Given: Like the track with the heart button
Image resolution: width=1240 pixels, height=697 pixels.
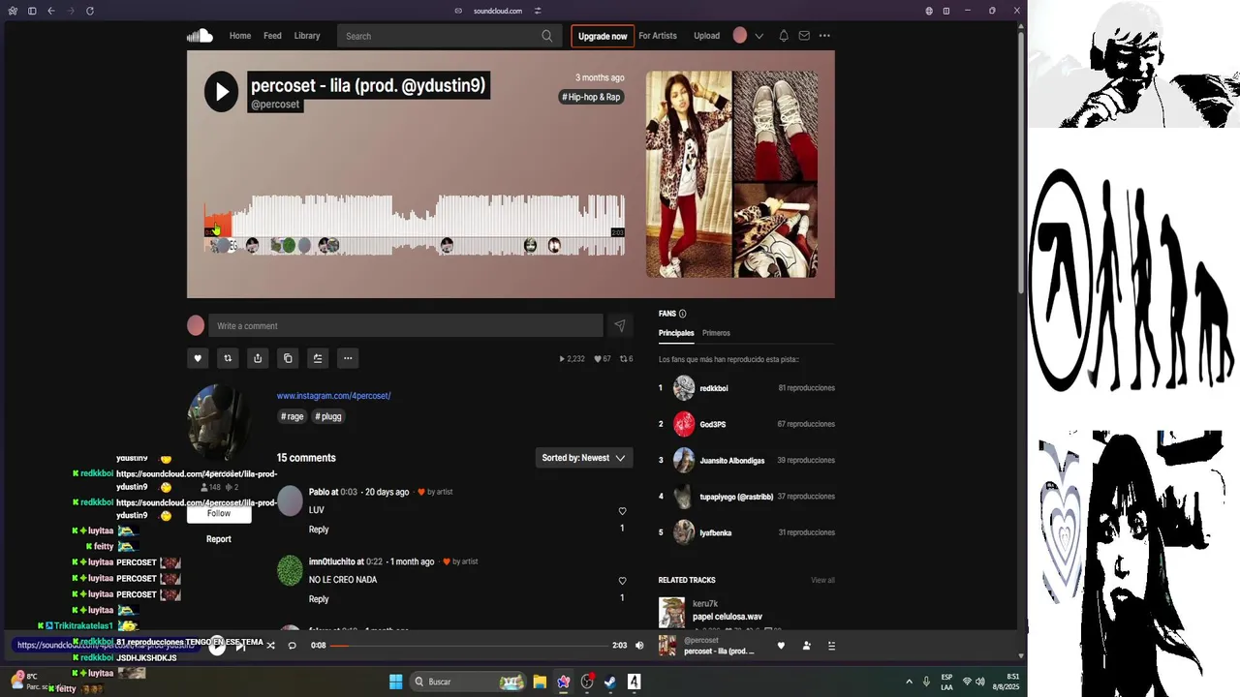Looking at the screenshot, I should [198, 358].
